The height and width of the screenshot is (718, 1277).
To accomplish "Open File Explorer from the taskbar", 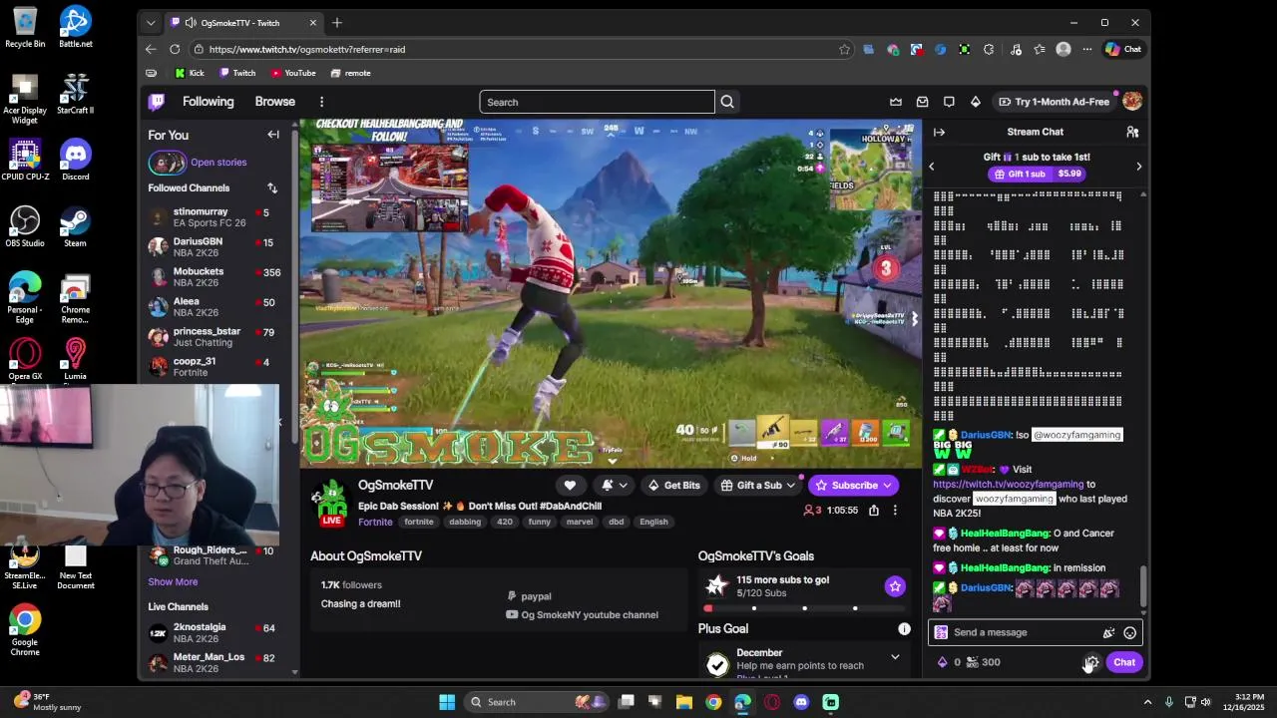I will click(x=684, y=702).
